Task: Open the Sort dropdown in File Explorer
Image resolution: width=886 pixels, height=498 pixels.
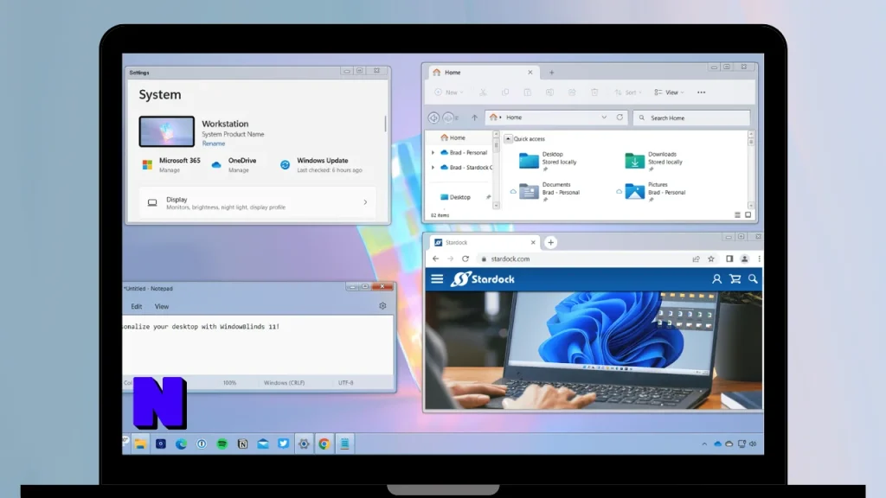Action: pos(628,92)
